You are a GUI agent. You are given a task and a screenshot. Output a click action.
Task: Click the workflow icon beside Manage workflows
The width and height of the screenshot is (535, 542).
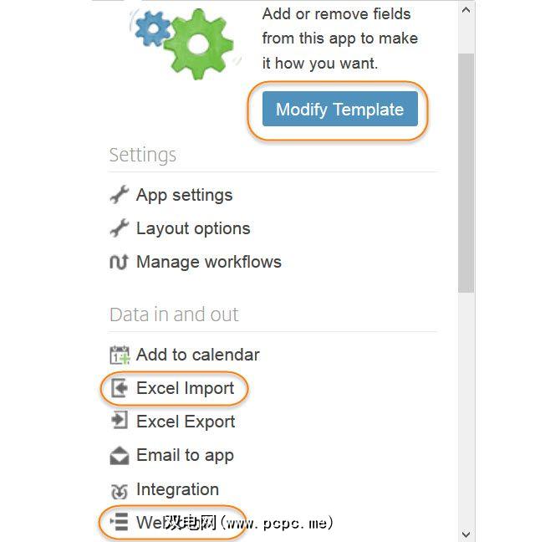[x=120, y=263]
